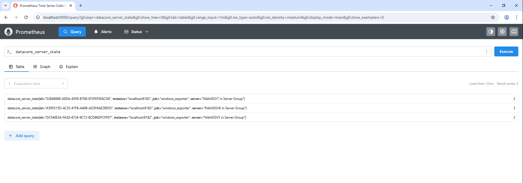This screenshot has width=523, height=183.
Task: Click the value 2 for NikhilSSV6
Action: pos(514,108)
